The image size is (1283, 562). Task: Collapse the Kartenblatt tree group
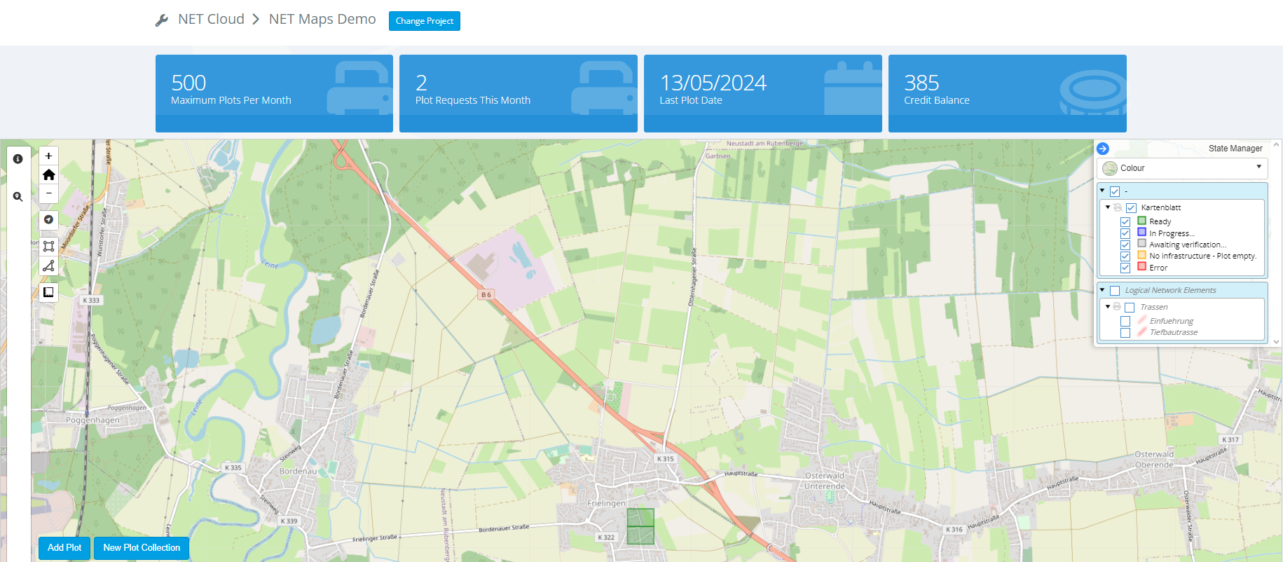[x=1108, y=207]
